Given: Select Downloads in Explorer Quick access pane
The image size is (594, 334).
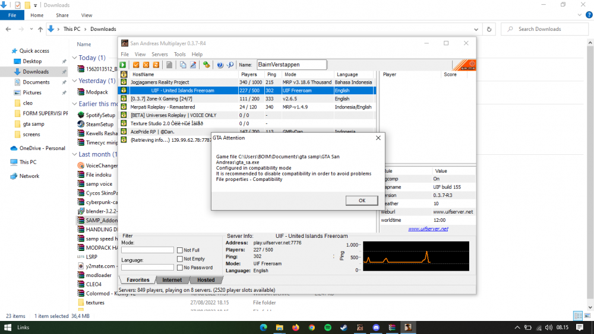Looking at the screenshot, I should (36, 72).
